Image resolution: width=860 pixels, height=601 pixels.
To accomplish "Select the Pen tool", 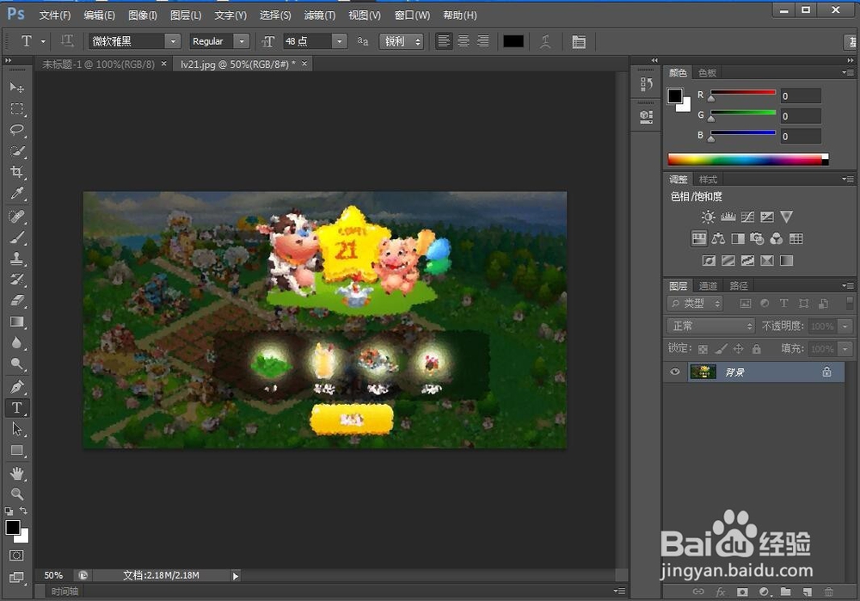I will click(x=17, y=387).
